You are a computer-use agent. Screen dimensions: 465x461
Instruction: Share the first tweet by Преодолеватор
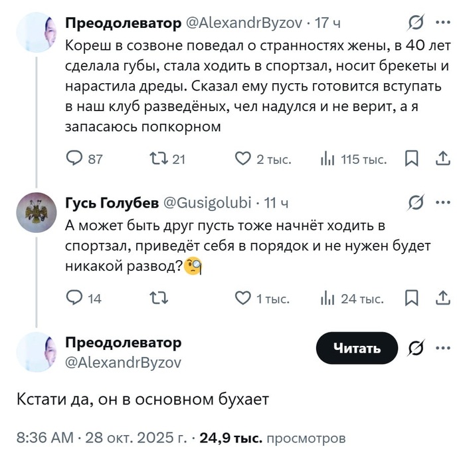coord(442,159)
